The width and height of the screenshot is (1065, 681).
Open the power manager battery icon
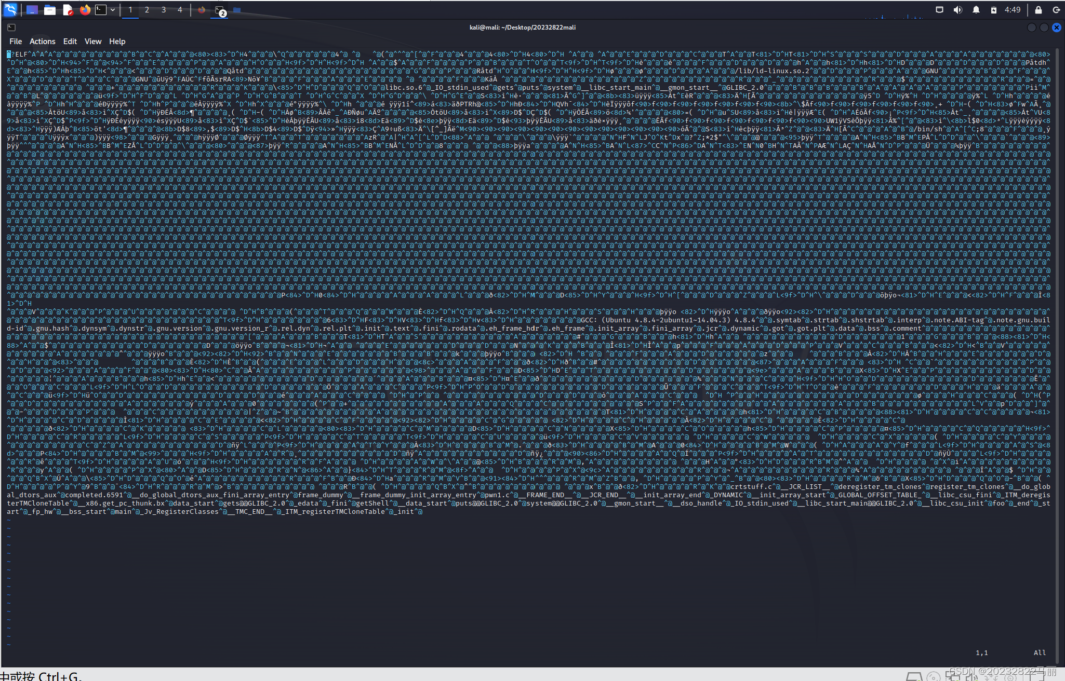click(x=993, y=9)
